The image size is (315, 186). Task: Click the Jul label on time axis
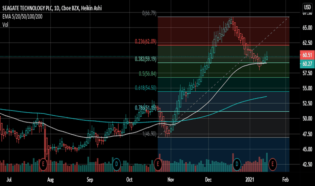(x=9, y=180)
